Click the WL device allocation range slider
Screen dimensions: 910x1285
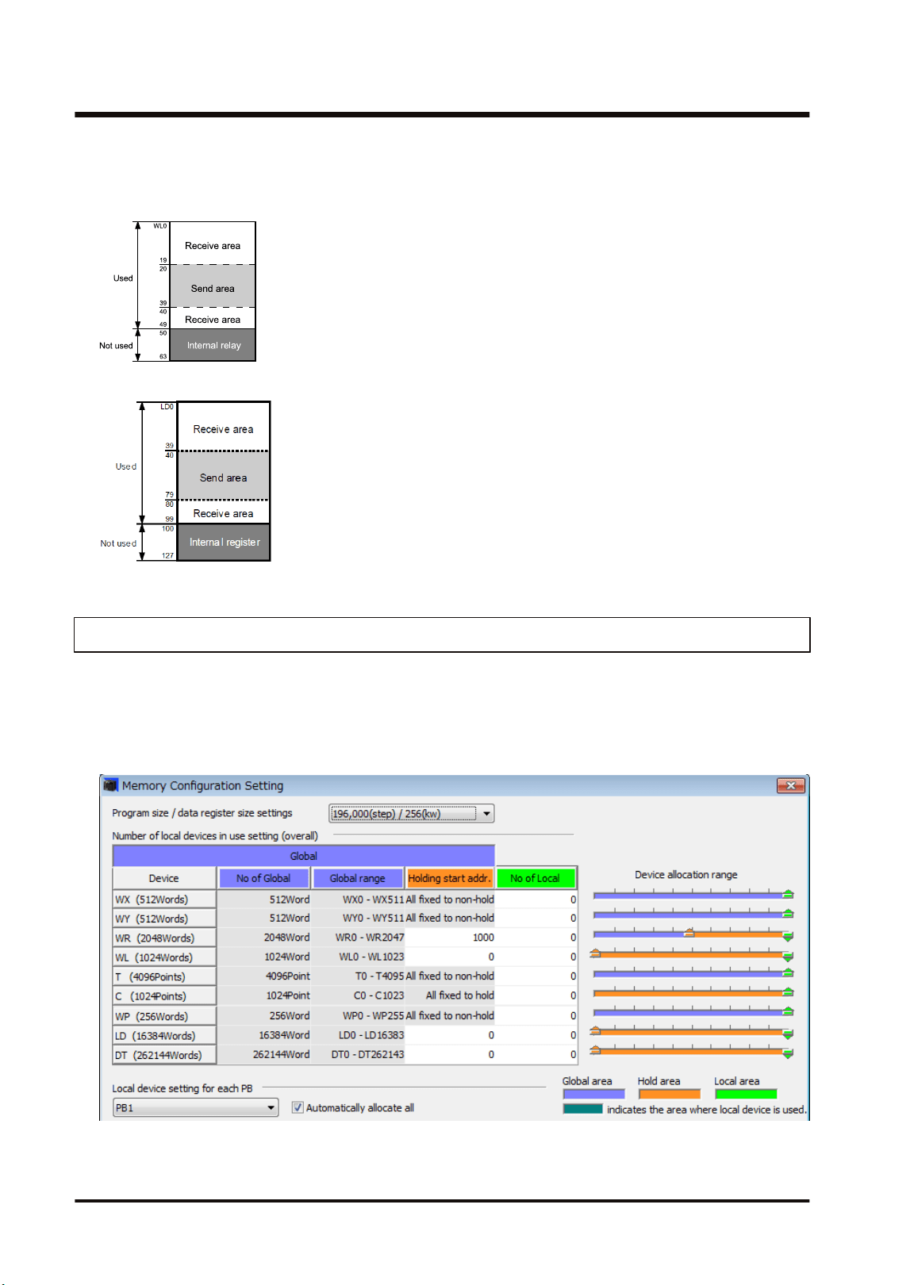[691, 953]
